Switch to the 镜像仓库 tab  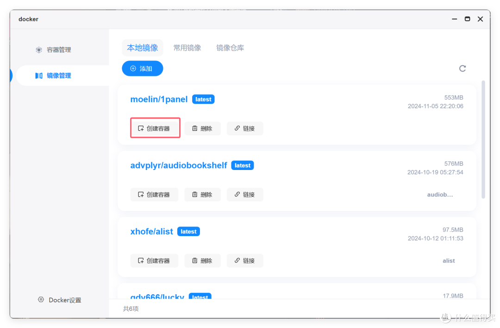coord(230,48)
